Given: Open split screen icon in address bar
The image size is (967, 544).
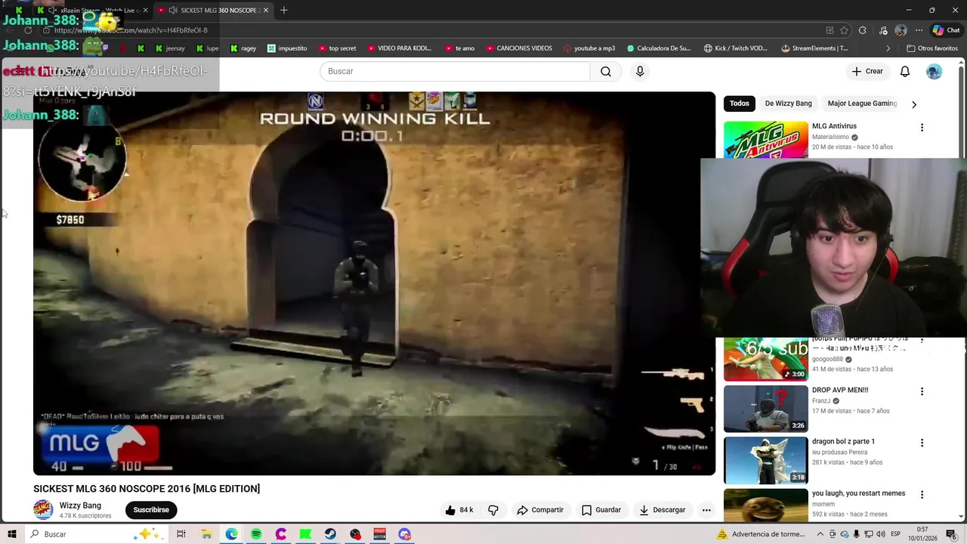Looking at the screenshot, I should 830,30.
